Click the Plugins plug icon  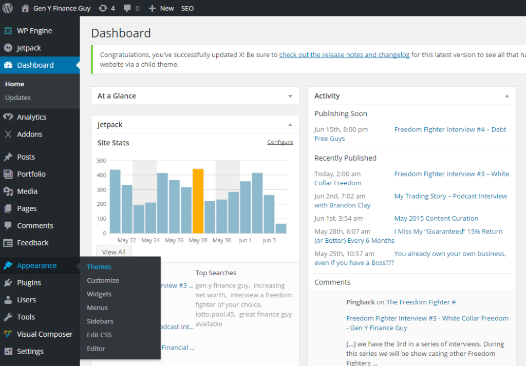tap(8, 282)
